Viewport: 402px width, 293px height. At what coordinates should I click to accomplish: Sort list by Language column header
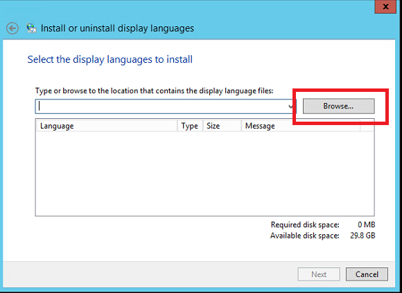(107, 126)
